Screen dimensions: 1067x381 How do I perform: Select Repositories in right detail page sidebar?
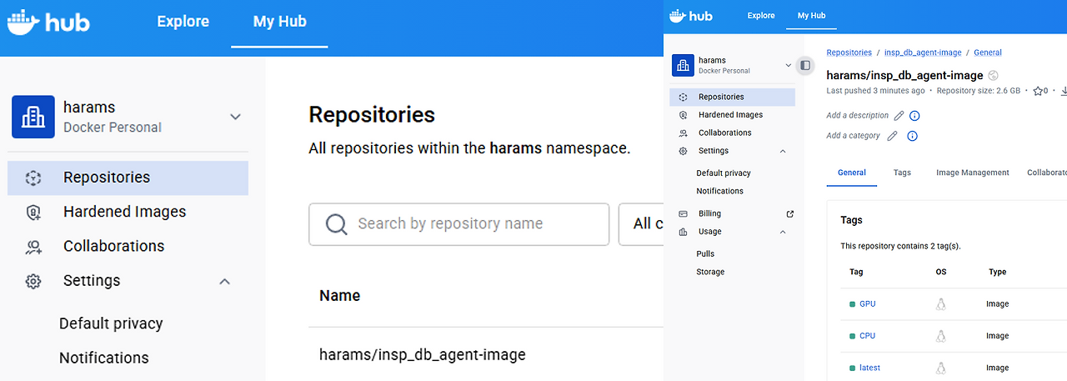coord(732,97)
